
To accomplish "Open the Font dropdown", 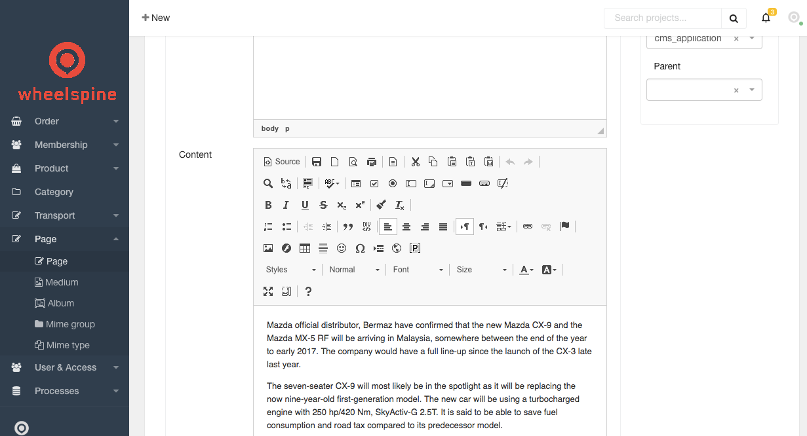I will pos(418,270).
